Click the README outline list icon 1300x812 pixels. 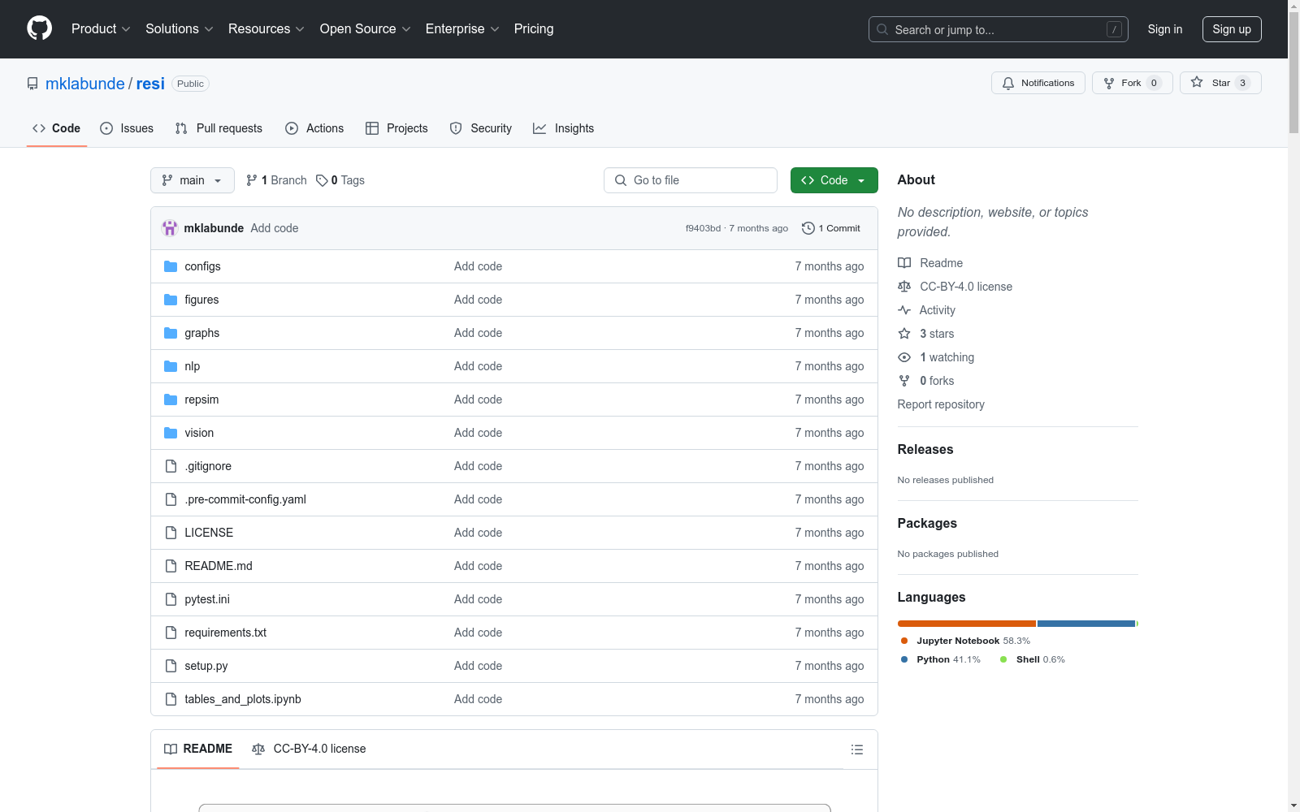856,749
